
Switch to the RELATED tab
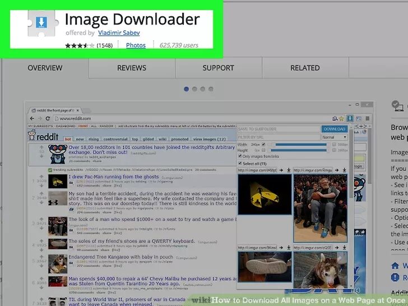click(x=305, y=68)
